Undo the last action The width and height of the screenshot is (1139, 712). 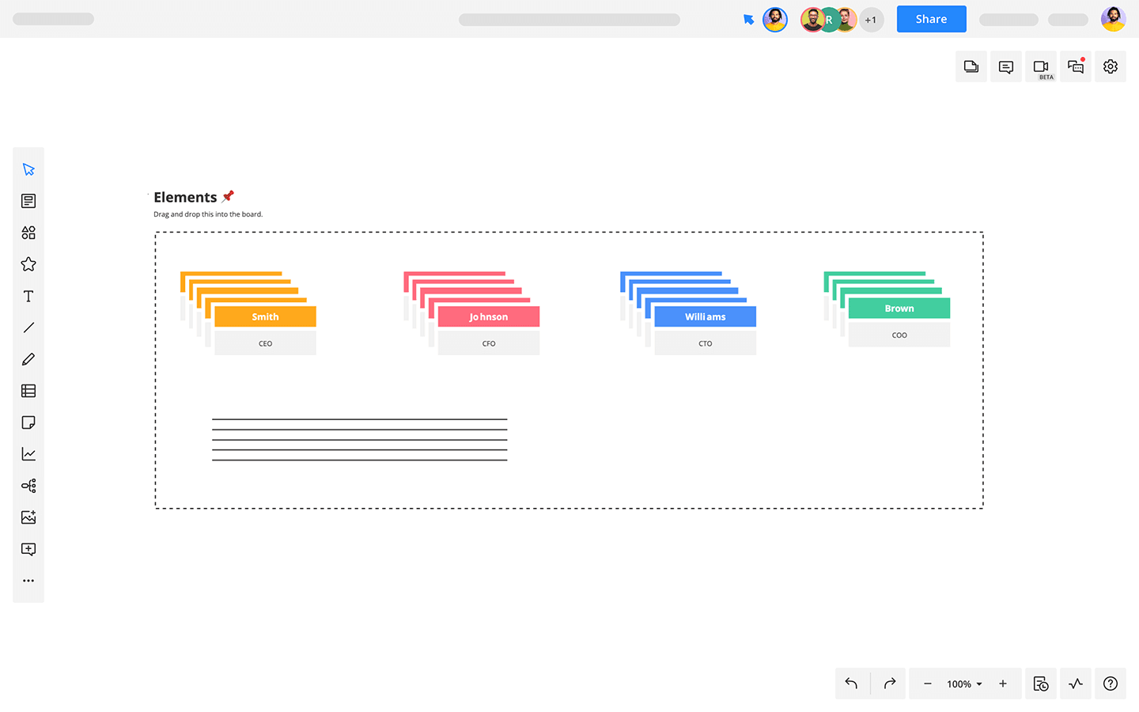click(x=851, y=684)
